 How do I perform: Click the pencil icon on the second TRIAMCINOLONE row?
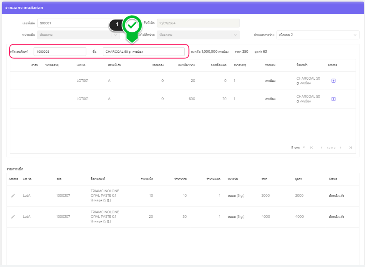click(13, 216)
